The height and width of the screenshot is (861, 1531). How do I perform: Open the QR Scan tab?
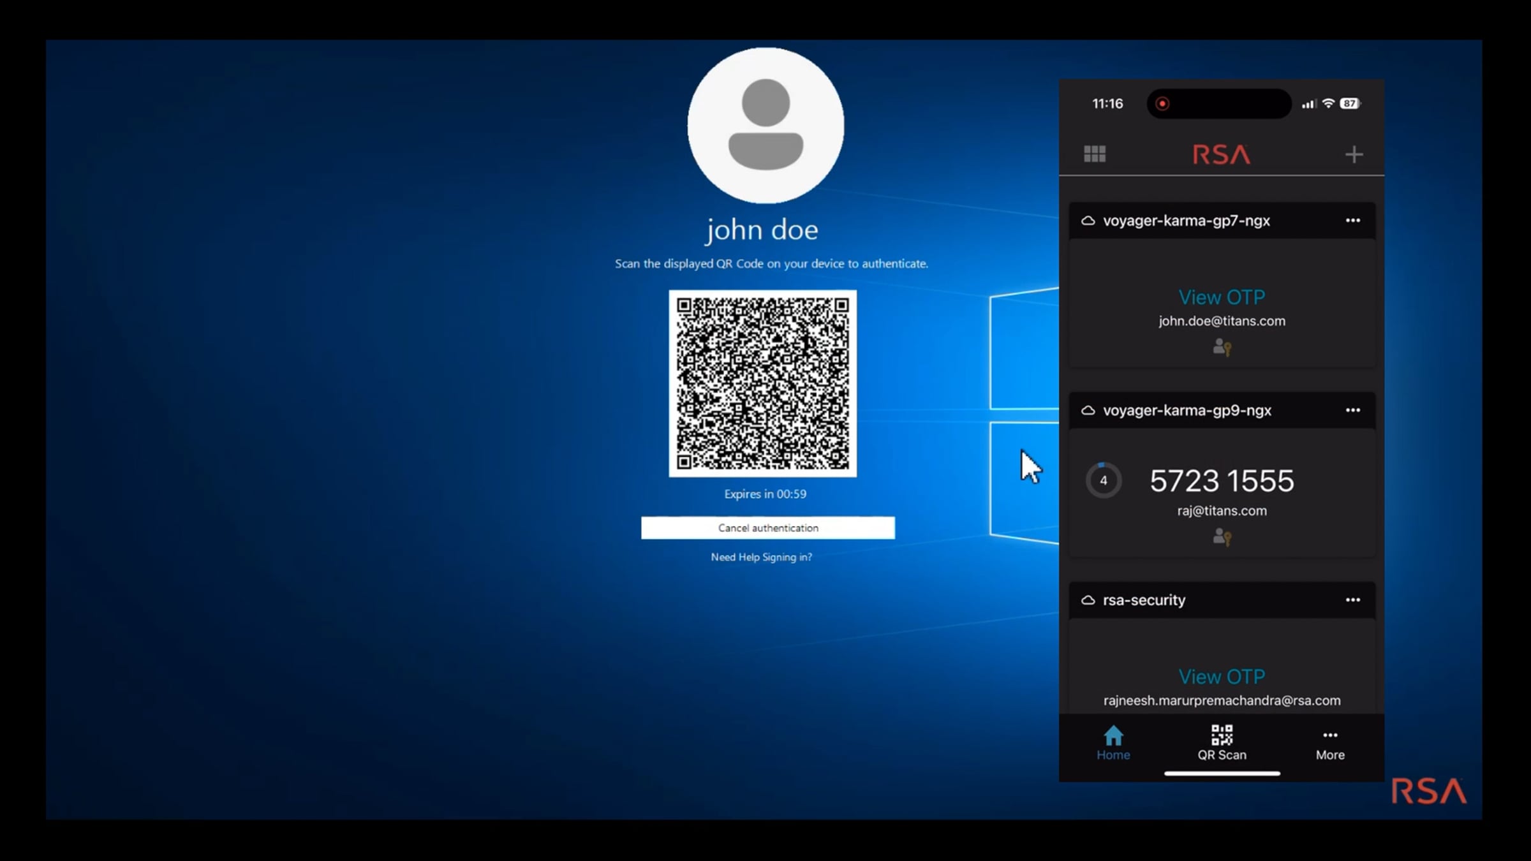(x=1222, y=743)
